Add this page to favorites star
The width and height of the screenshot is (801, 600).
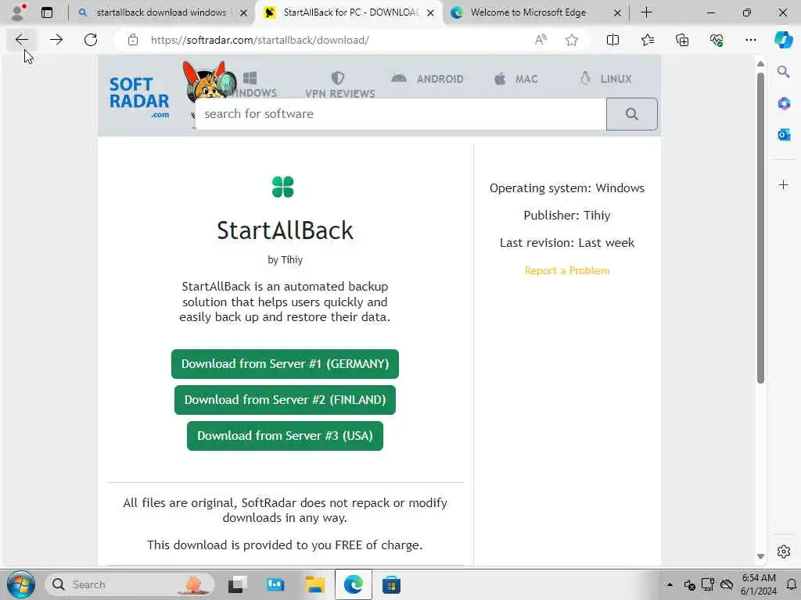click(572, 40)
